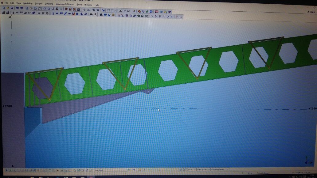Viewport: 317px width, 178px height.
Task: Toggle the circle snap switch at toolbar end
Action: pos(181,17)
